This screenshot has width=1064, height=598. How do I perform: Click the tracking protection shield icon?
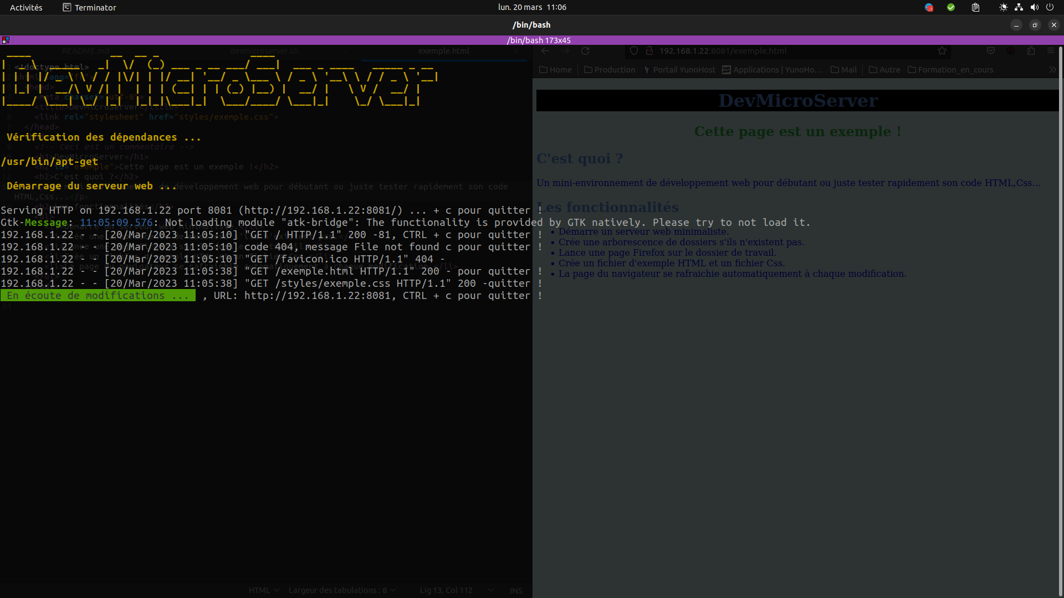(x=634, y=51)
